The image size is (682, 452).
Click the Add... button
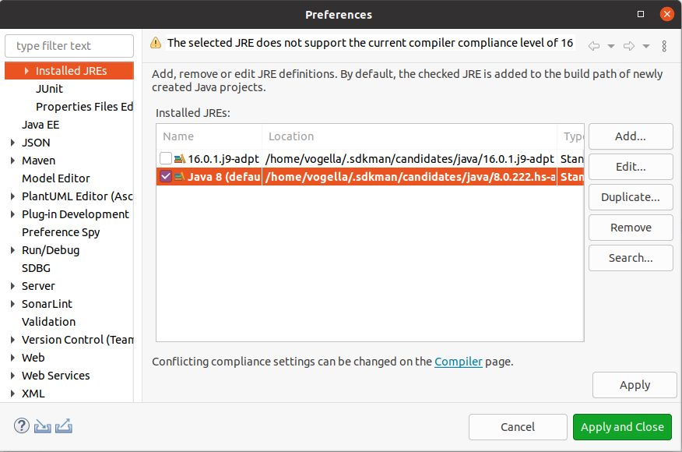[x=630, y=136]
